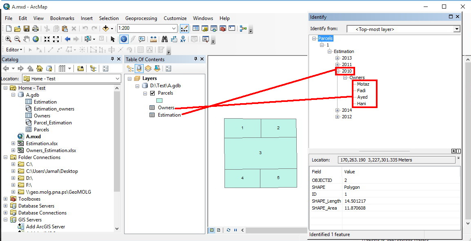471x241 pixels.
Task: Open the map scale 1:200 dropdown
Action: [x=174, y=29]
